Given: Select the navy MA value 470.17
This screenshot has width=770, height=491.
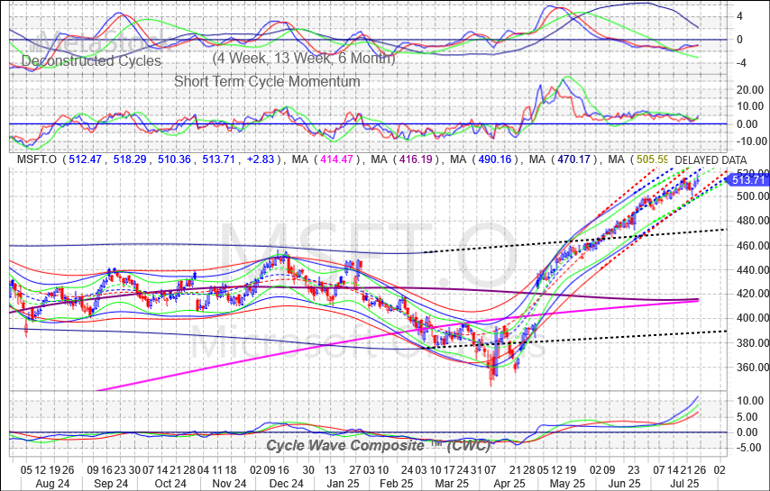Looking at the screenshot, I should 573,159.
